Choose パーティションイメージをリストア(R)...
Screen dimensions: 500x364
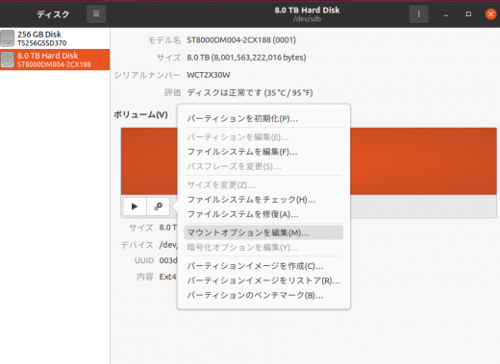[x=263, y=280]
